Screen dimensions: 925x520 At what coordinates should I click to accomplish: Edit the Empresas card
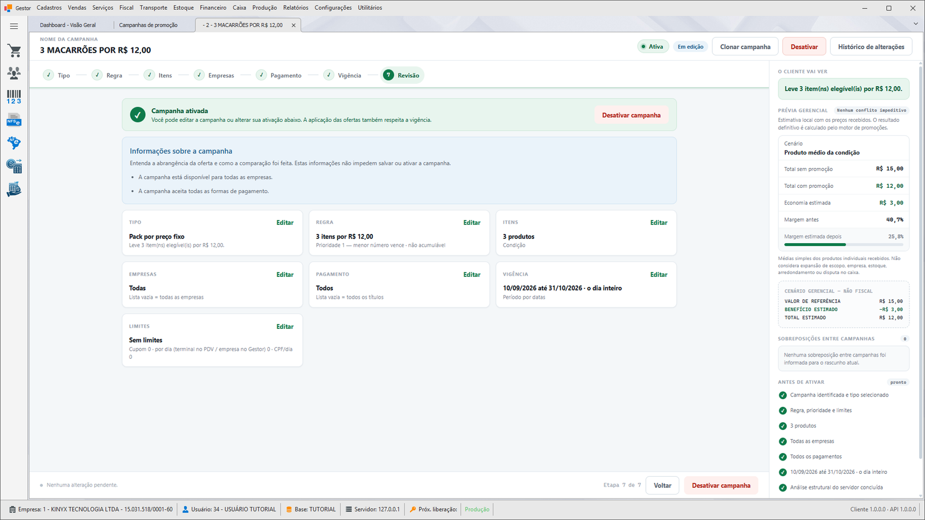point(285,274)
